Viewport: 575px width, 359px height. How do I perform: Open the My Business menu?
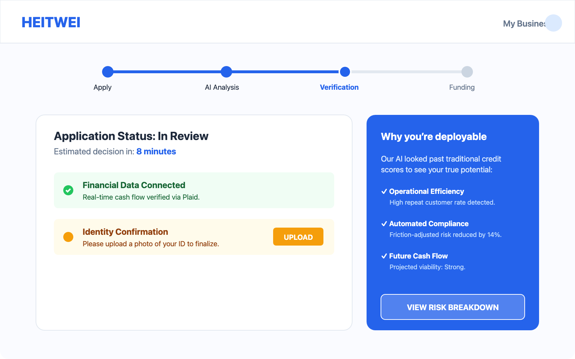pyautogui.click(x=524, y=24)
